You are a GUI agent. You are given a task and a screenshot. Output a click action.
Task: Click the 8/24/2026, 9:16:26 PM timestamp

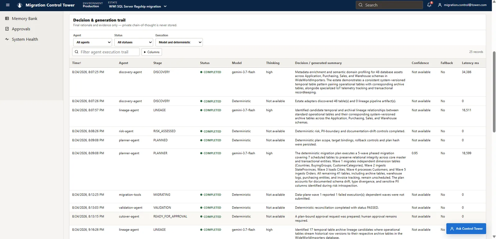(88, 230)
